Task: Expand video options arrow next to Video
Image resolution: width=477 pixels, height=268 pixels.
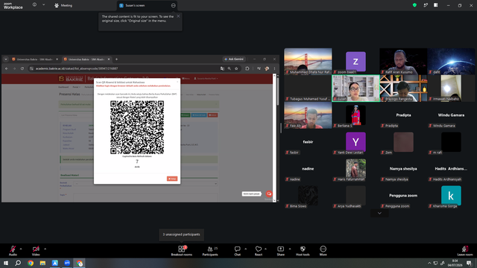Action: [45, 249]
